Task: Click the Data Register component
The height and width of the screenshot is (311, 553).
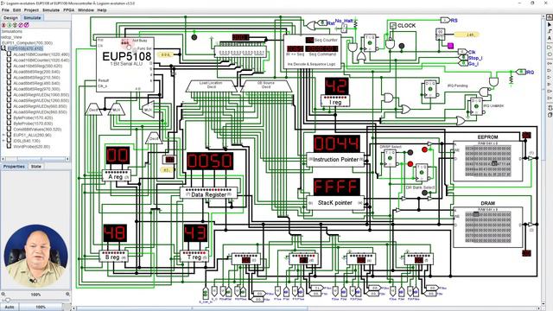Action: click(208, 194)
